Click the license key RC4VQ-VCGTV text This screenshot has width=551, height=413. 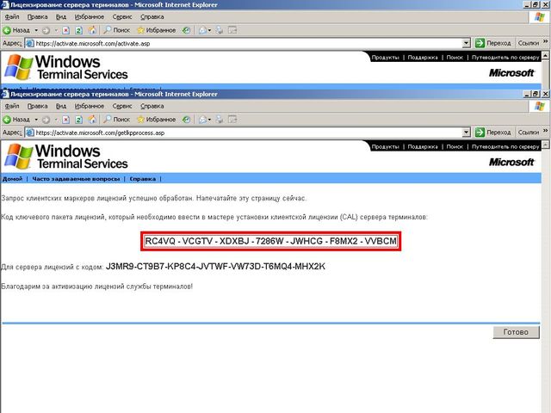click(x=270, y=241)
